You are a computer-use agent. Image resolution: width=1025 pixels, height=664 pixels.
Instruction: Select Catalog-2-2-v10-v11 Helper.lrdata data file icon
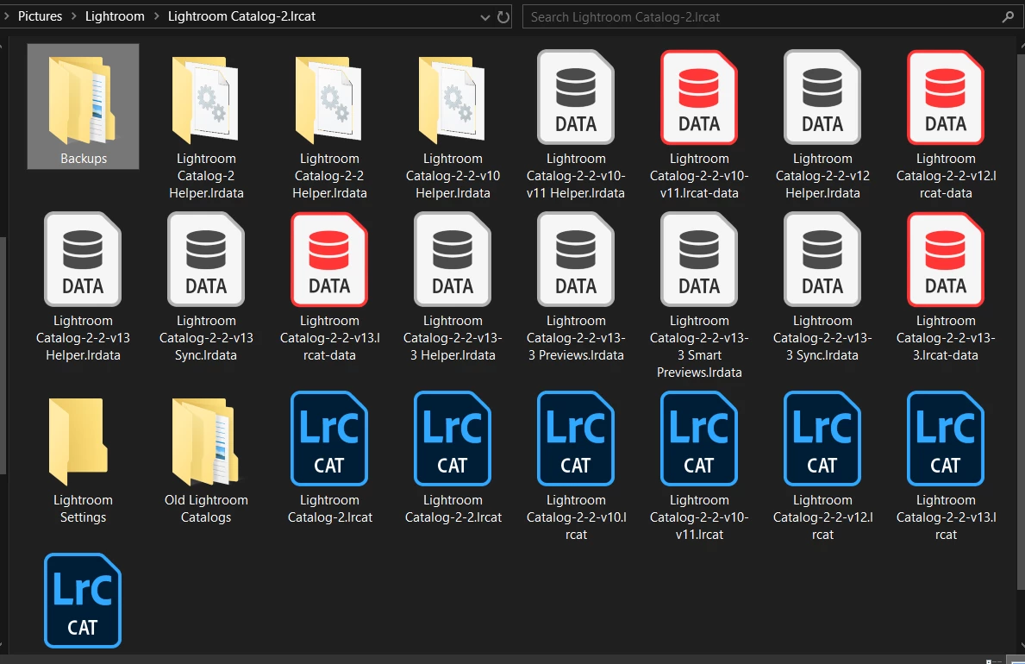[576, 97]
